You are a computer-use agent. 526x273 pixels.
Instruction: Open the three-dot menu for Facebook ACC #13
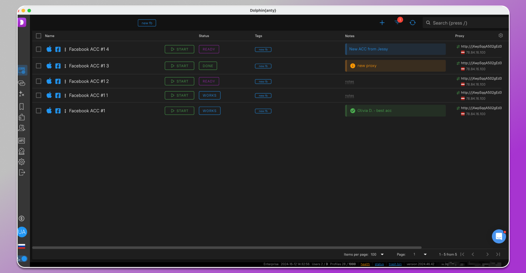pyautogui.click(x=65, y=66)
